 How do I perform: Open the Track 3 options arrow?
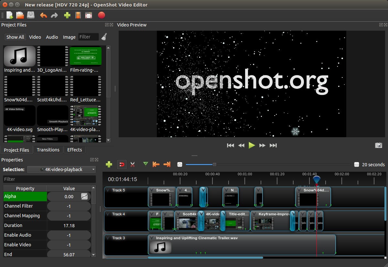point(108,238)
